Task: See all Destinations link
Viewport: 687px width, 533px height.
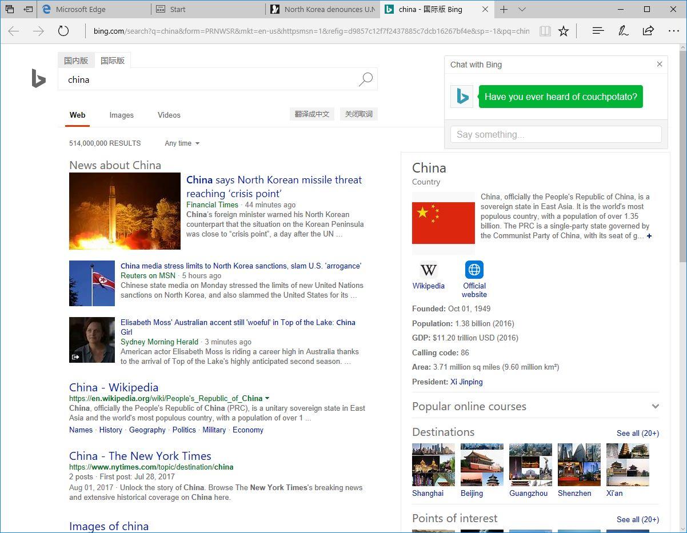Action: coord(638,433)
